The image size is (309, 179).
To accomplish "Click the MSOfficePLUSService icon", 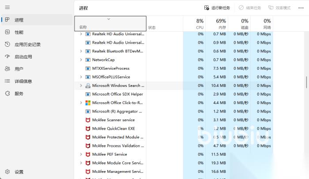I will [x=88, y=77].
